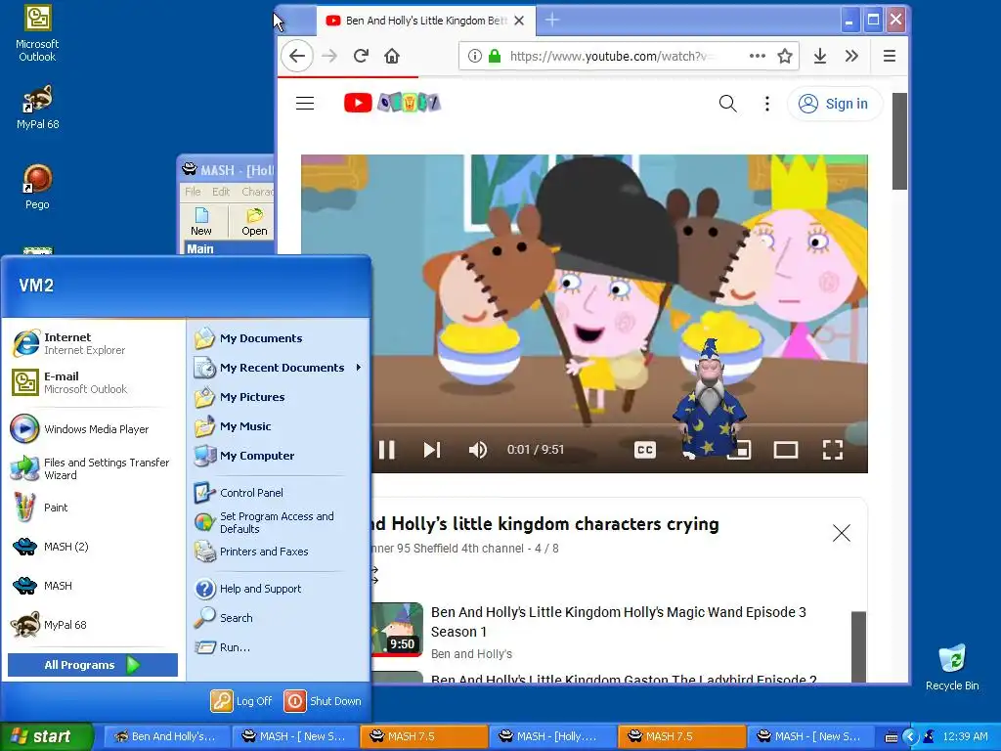Open Files and Settings Transfer Wizard
1001x751 pixels.
[95, 468]
